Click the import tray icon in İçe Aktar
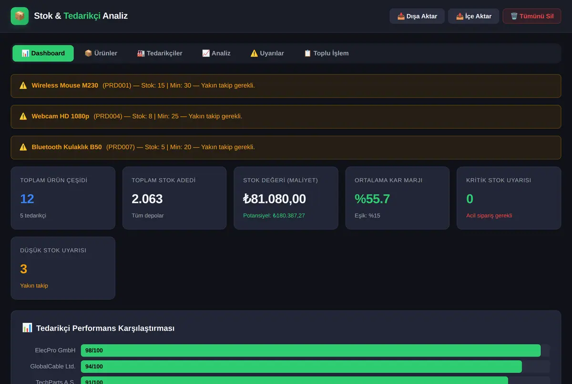Screen dimensions: 572x384 click(460, 16)
